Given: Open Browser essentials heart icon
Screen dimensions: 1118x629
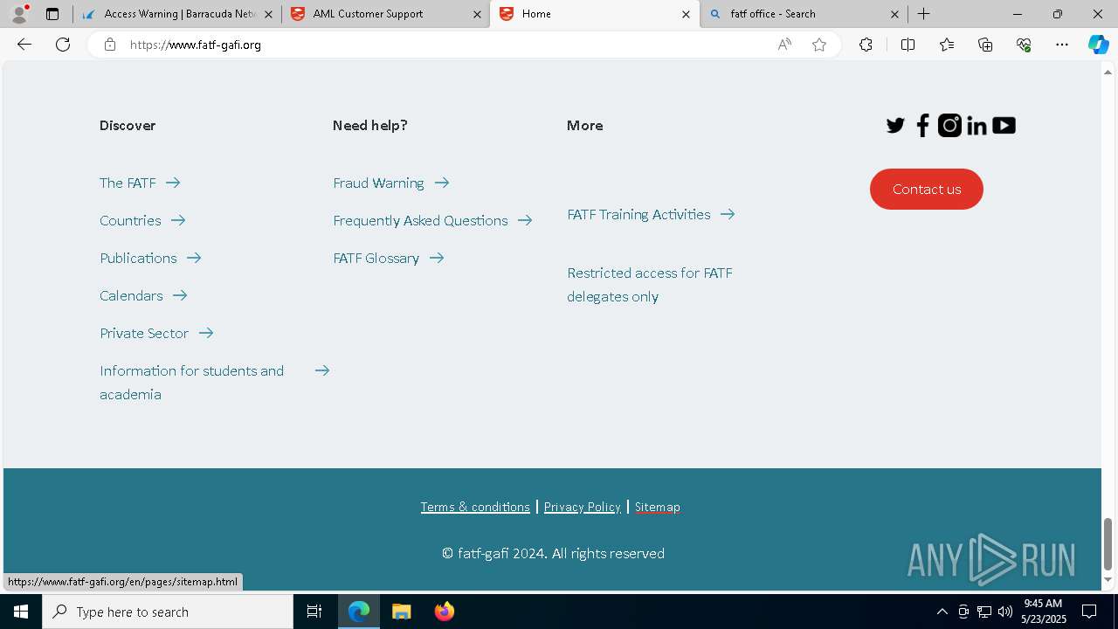Looking at the screenshot, I should 1024,45.
